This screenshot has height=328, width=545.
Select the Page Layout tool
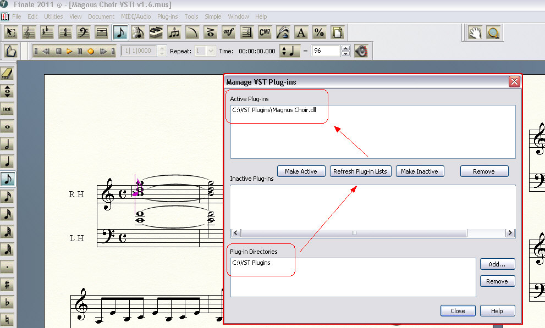click(337, 32)
